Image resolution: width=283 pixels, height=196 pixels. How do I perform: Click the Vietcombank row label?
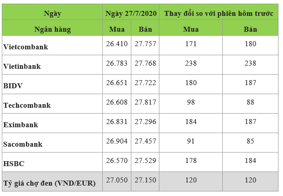click(x=26, y=47)
